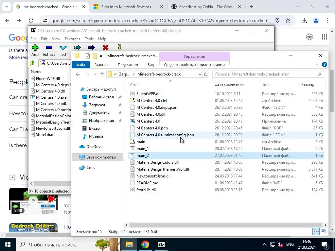The width and height of the screenshot is (335, 251).
Task: Click the properties checkmark icon in Explorer title bar
Action: point(88,56)
